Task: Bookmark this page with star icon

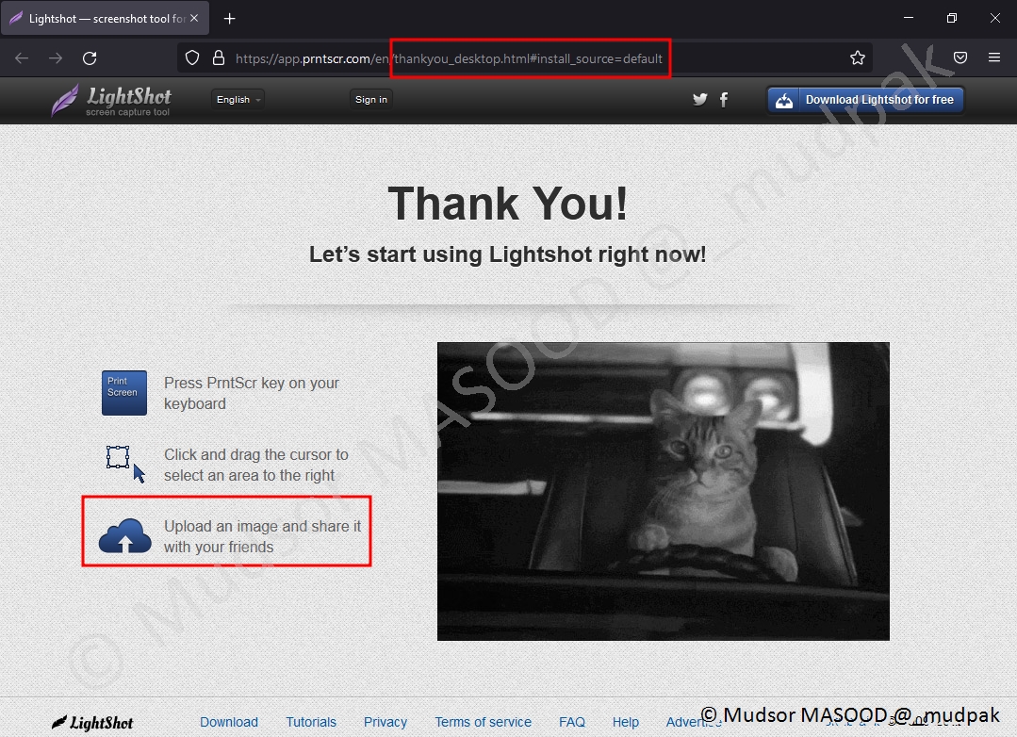Action: tap(857, 57)
